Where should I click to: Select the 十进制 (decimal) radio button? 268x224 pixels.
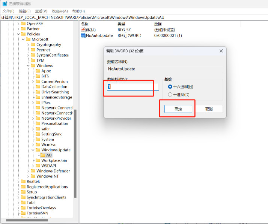(x=170, y=95)
